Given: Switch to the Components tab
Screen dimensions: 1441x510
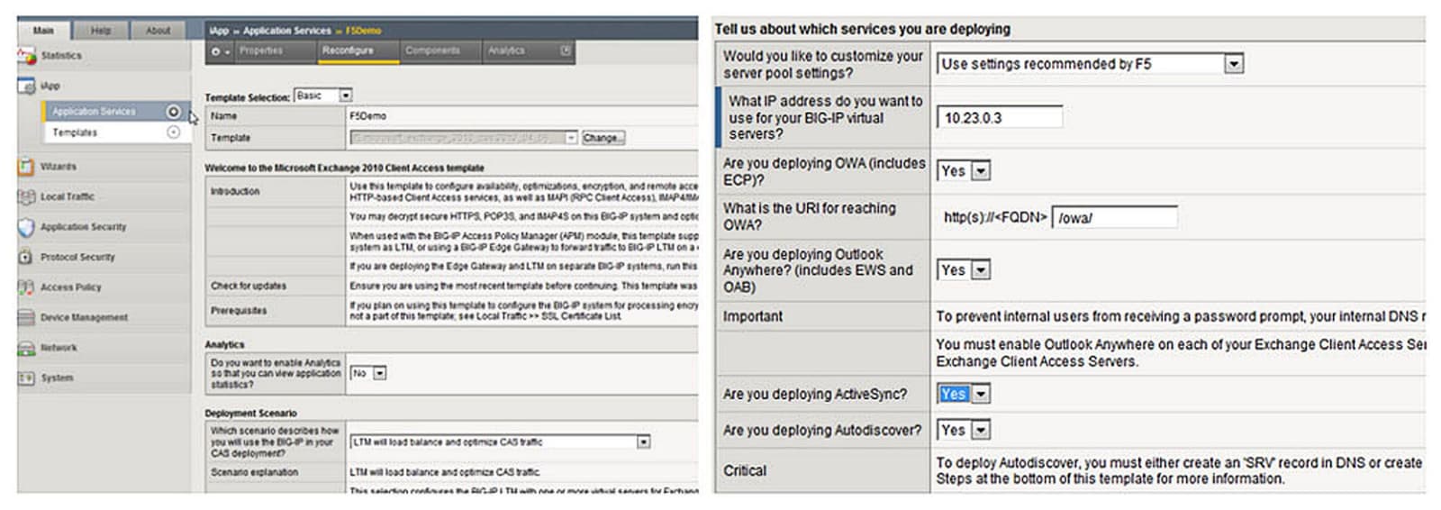Looking at the screenshot, I should (432, 51).
